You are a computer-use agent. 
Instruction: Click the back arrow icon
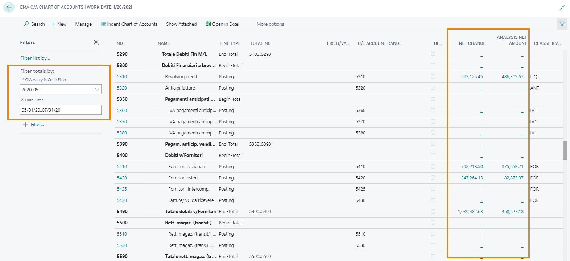point(9,7)
